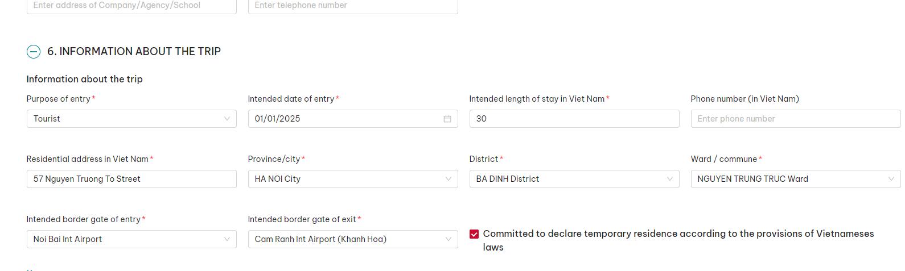The width and height of the screenshot is (905, 271).
Task: Click the chevron arrow in District field
Action: [669, 179]
